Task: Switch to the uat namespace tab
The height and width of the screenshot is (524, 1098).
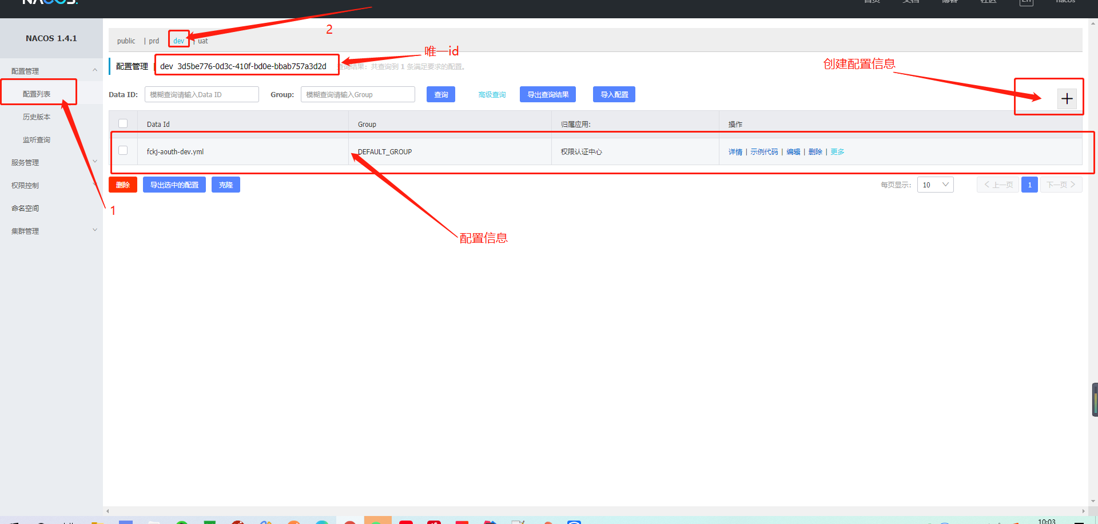Action: [202, 41]
